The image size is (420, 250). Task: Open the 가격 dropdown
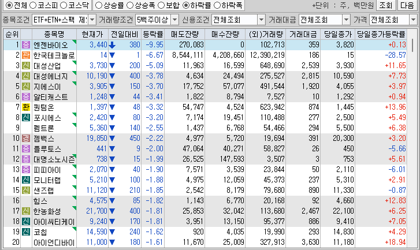point(412,20)
